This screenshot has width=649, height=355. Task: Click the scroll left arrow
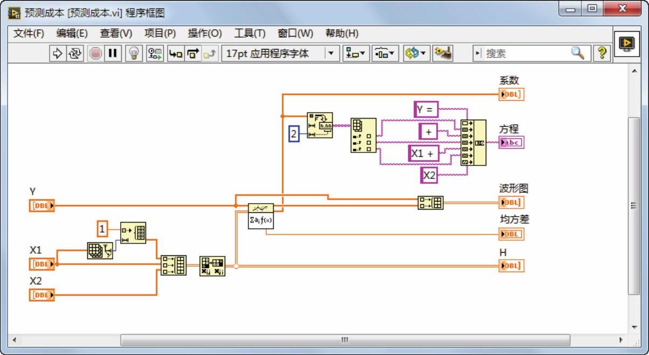click(x=15, y=340)
